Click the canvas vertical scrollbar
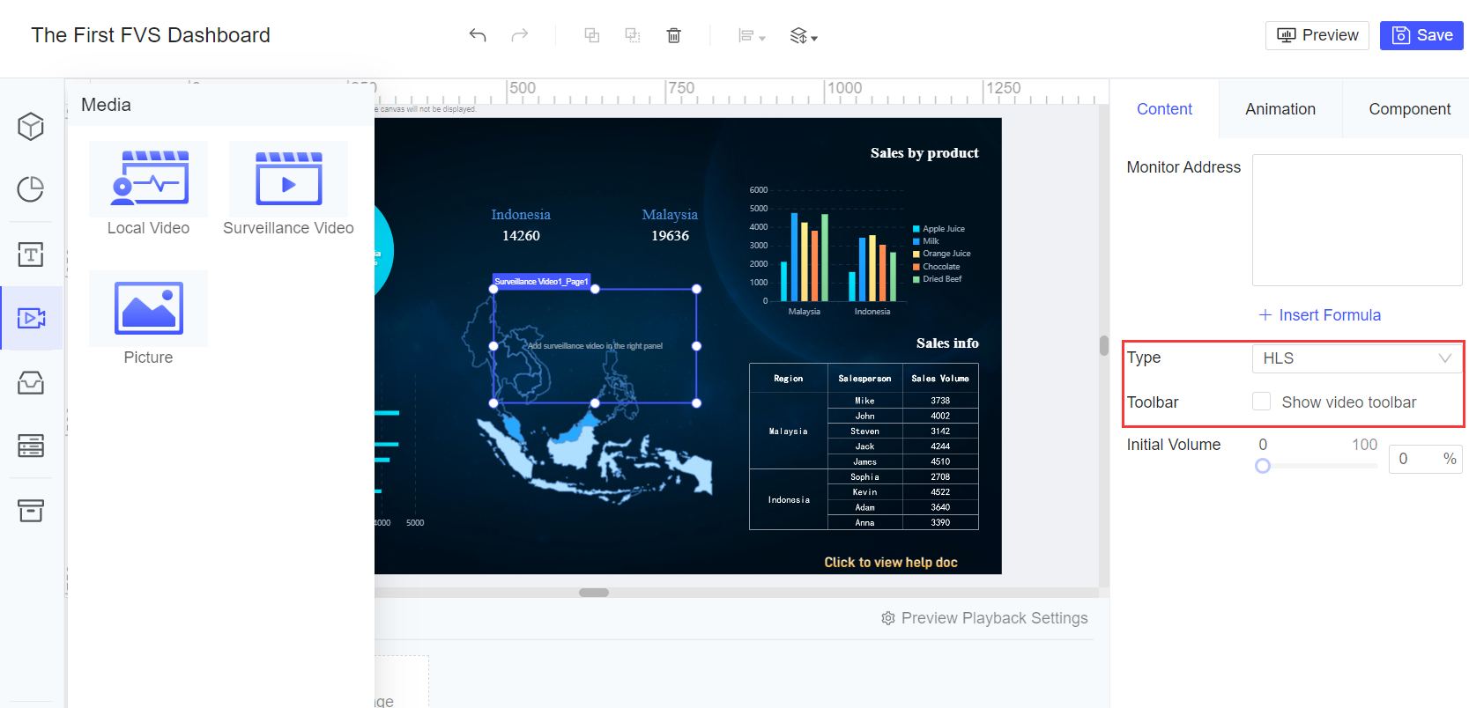Viewport: 1469px width, 708px height. tap(1104, 345)
